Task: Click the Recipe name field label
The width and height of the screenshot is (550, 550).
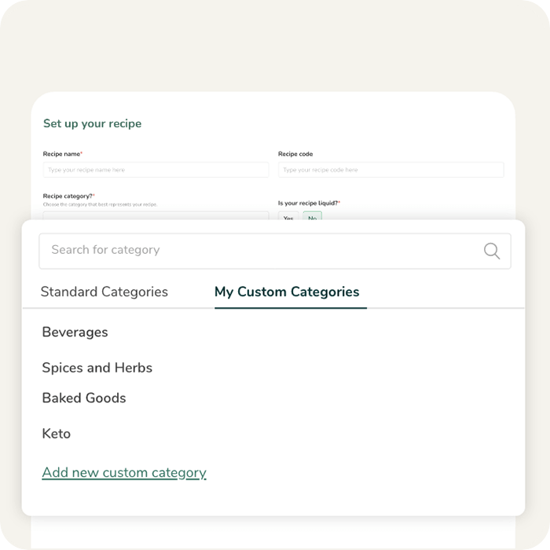Action: pos(62,154)
